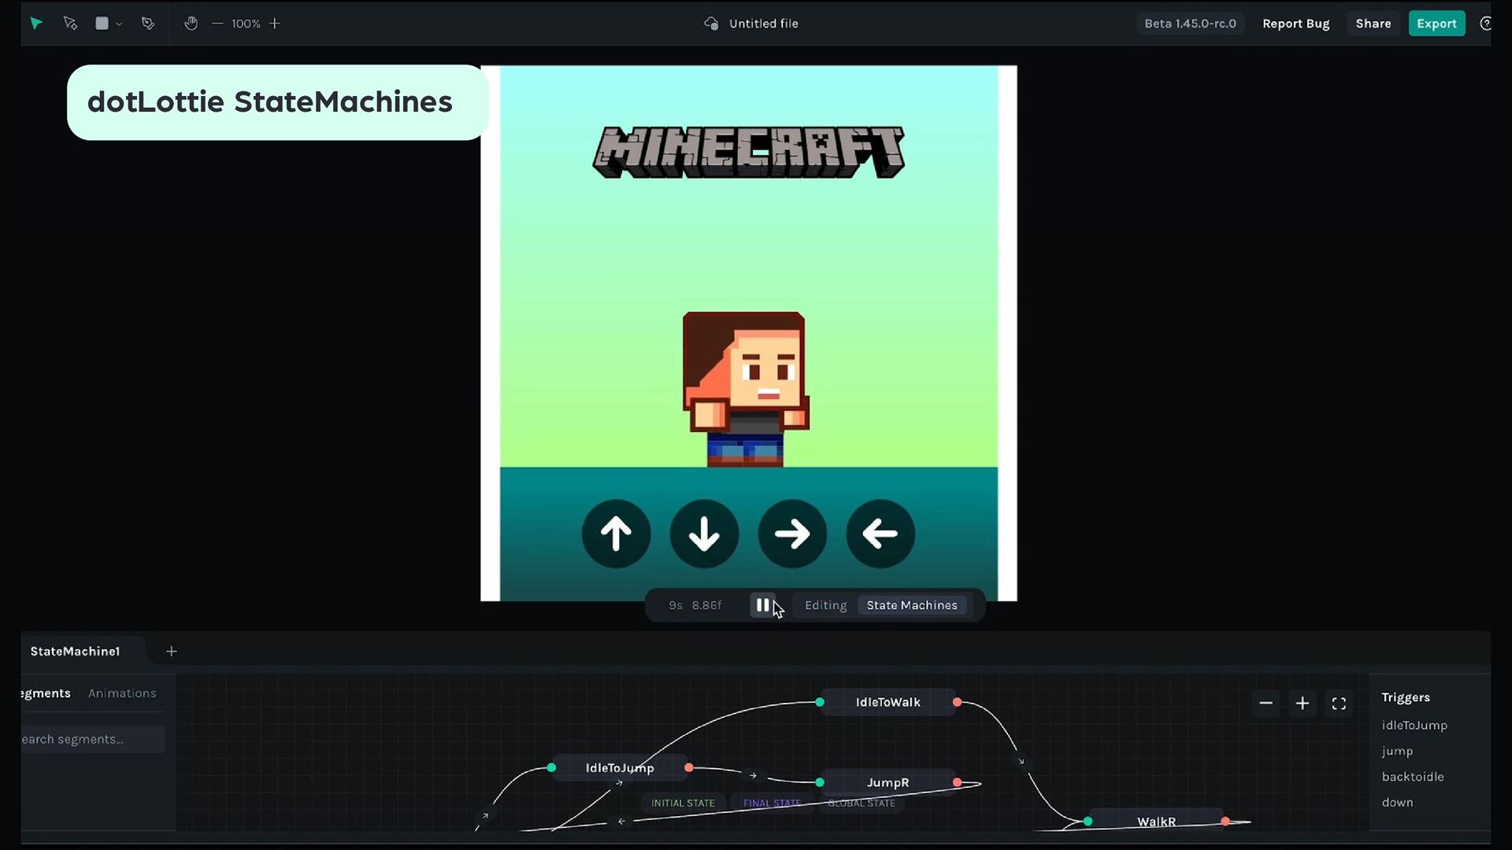Select the rectangle shape tool

(x=102, y=24)
